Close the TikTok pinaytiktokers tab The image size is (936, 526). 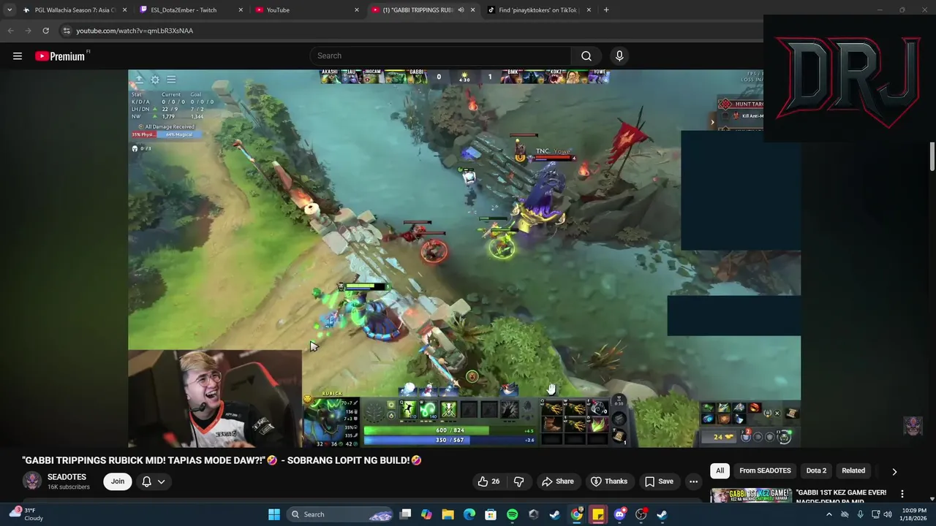pyautogui.click(x=589, y=10)
